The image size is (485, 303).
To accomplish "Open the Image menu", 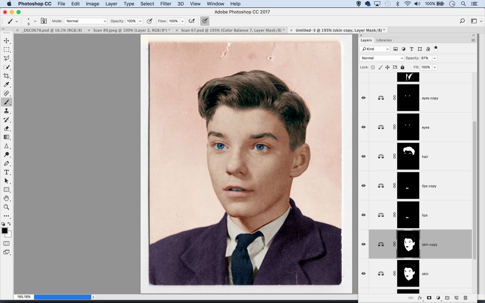I will pyautogui.click(x=93, y=4).
